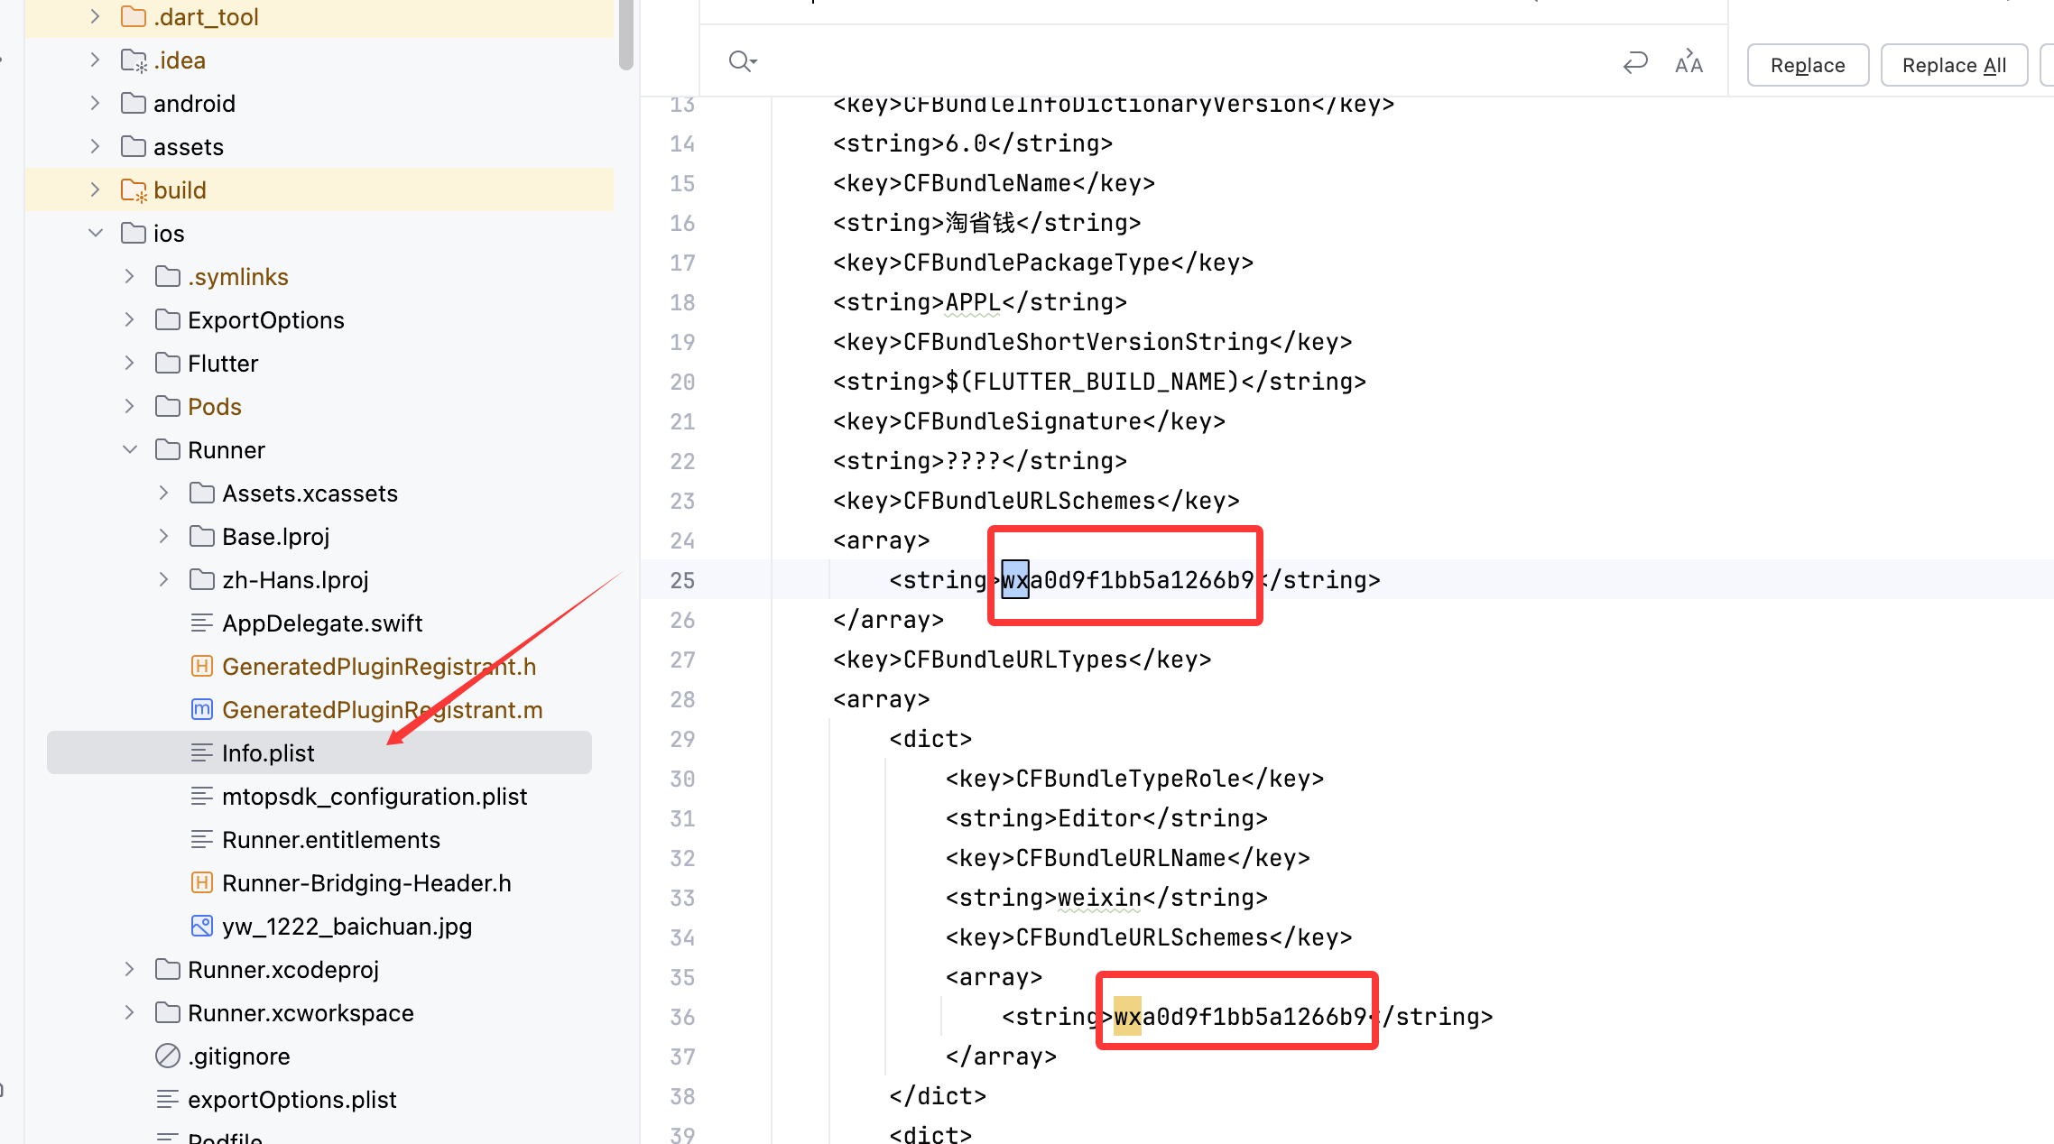The height and width of the screenshot is (1144, 2054).
Task: Expand Assets.xcassets folder chevron
Action: click(163, 493)
